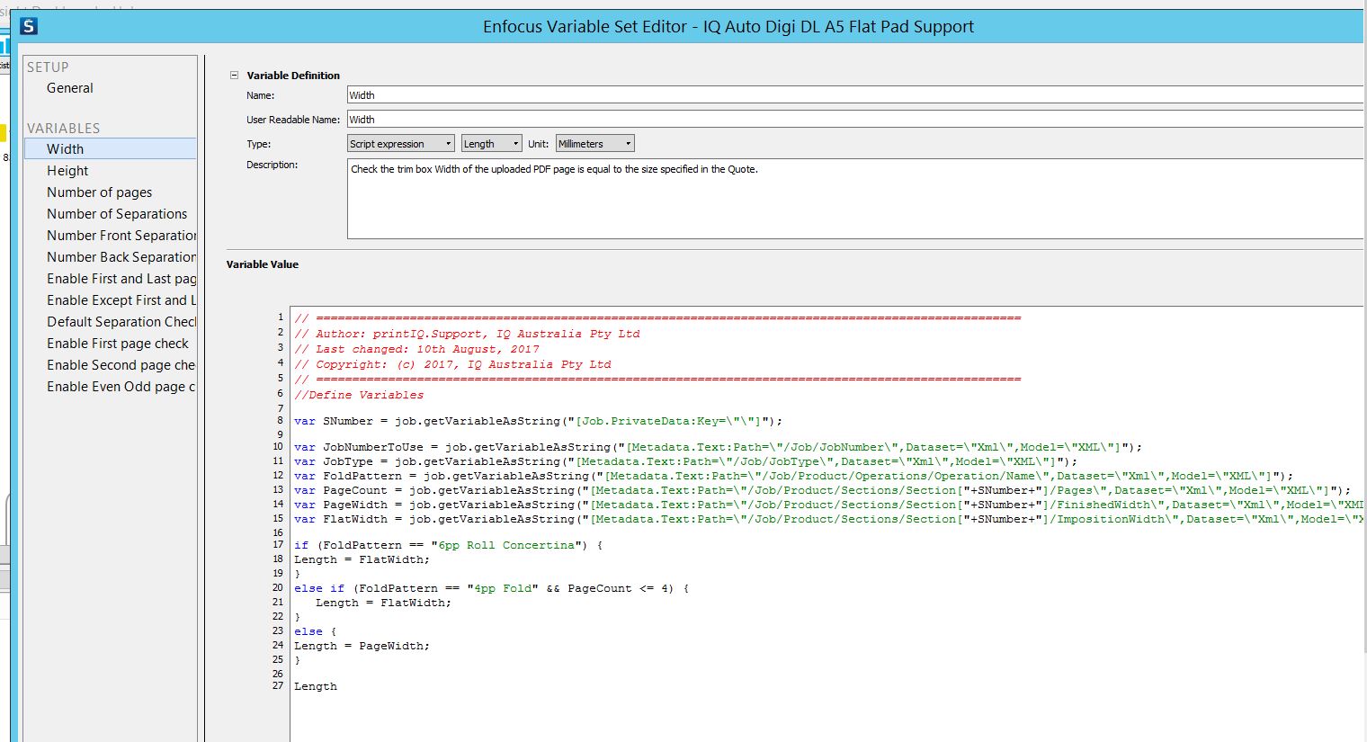
Task: Click the User Readable Name field
Action: coord(630,119)
